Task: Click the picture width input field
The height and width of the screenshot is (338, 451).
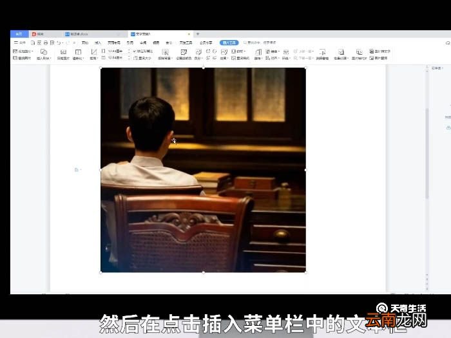Action: tap(117, 58)
